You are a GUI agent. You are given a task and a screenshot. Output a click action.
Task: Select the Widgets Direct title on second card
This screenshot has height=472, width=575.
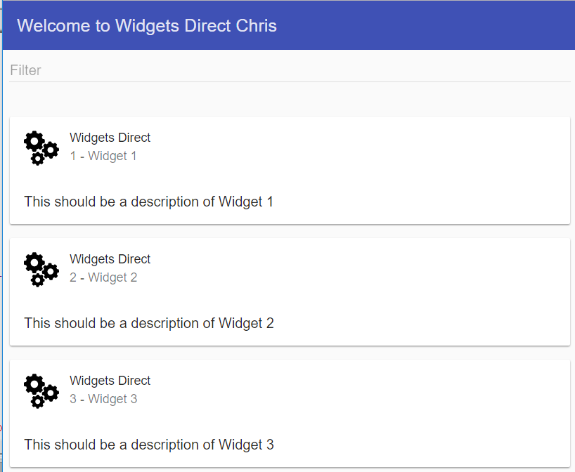(x=110, y=259)
